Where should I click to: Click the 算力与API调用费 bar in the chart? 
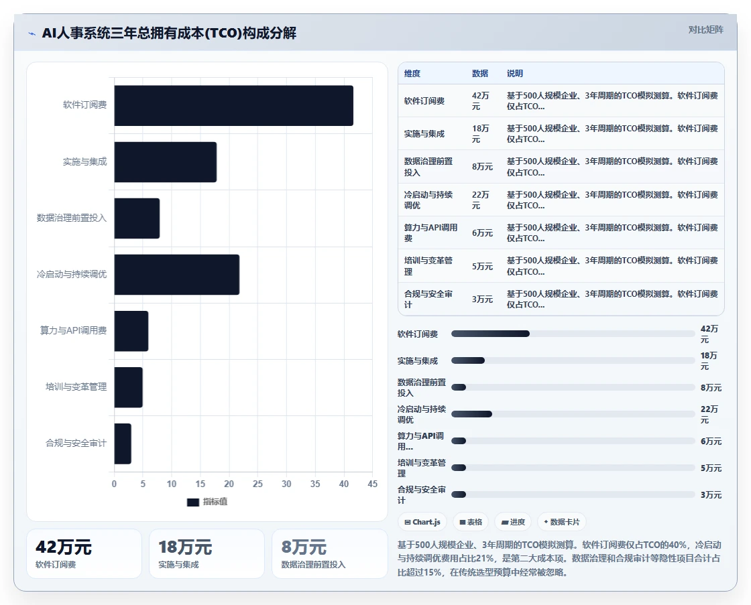pos(131,331)
